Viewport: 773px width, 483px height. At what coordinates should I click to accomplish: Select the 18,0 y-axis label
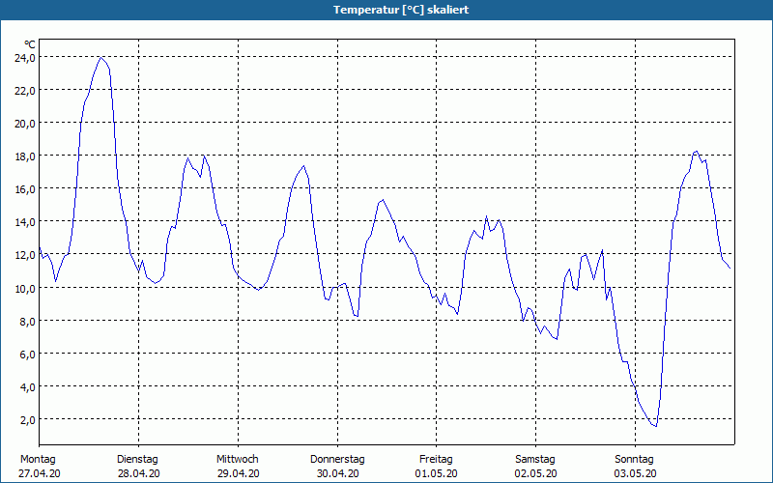(x=25, y=156)
